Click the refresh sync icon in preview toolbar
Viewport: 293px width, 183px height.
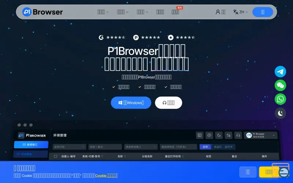tap(209, 135)
